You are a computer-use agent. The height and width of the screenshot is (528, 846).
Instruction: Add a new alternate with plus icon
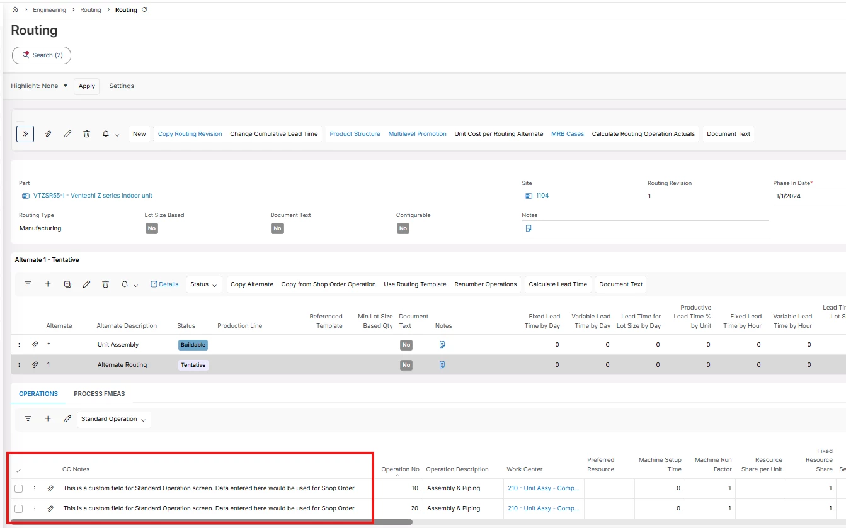(48, 284)
